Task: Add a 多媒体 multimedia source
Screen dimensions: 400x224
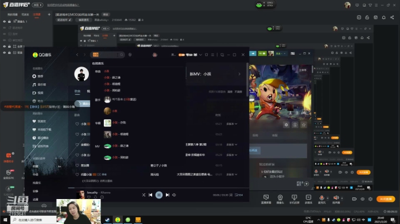Action: [x=308, y=199]
